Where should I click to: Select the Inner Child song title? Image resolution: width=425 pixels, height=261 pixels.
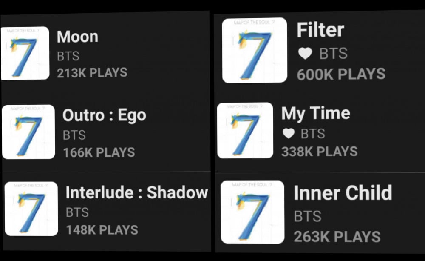(343, 193)
